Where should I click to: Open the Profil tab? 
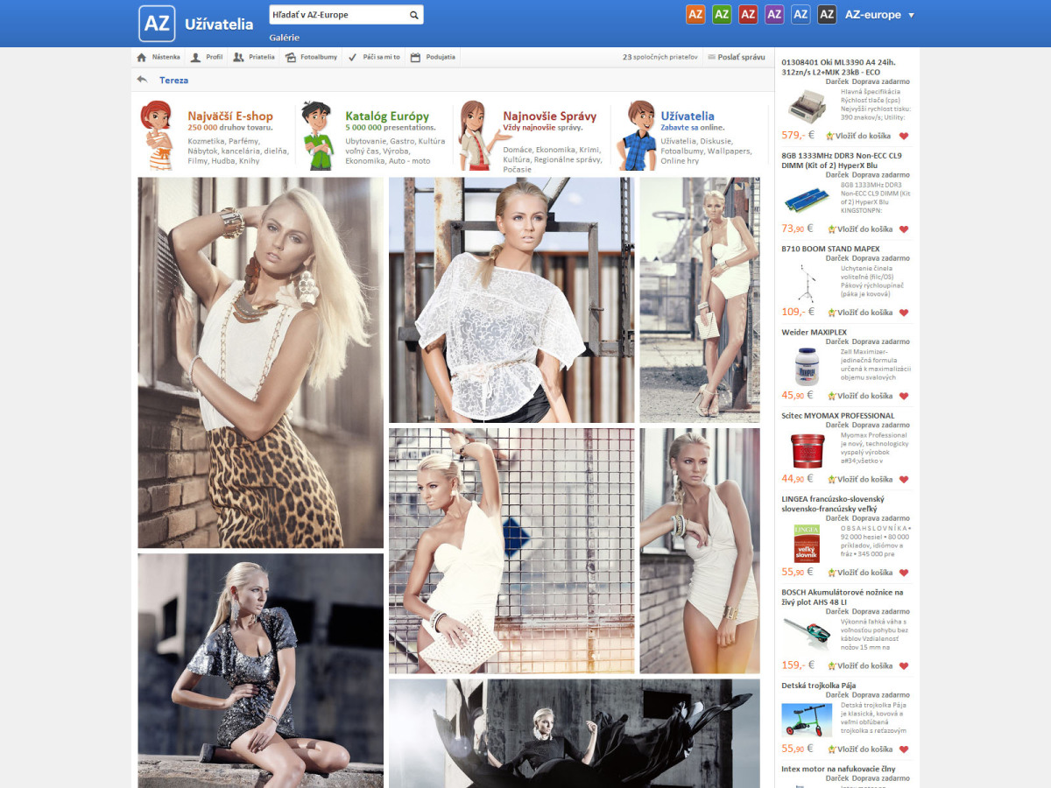(x=207, y=57)
